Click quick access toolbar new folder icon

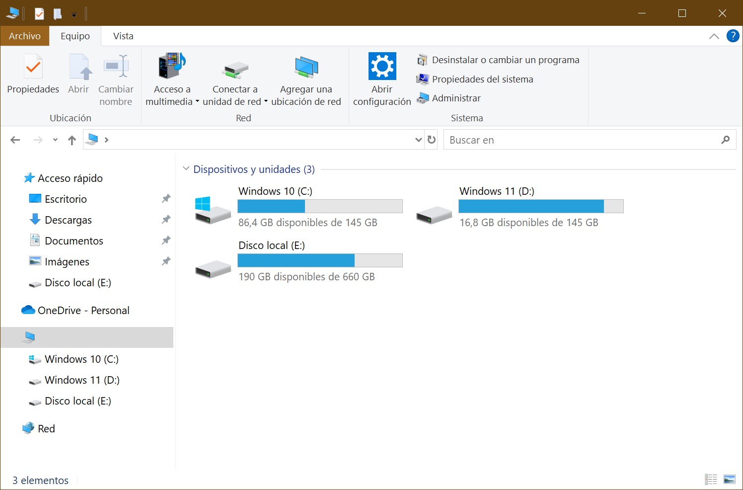pyautogui.click(x=58, y=13)
